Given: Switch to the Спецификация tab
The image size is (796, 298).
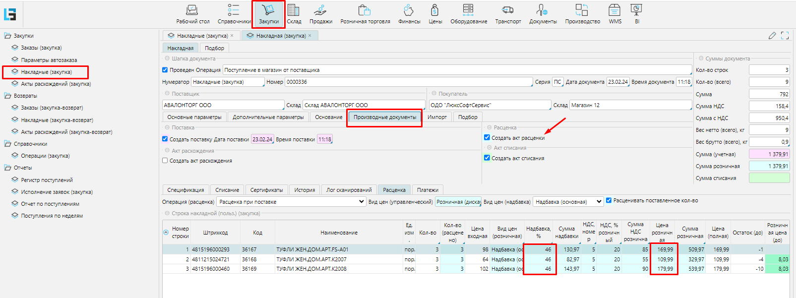Looking at the screenshot, I should click(185, 190).
